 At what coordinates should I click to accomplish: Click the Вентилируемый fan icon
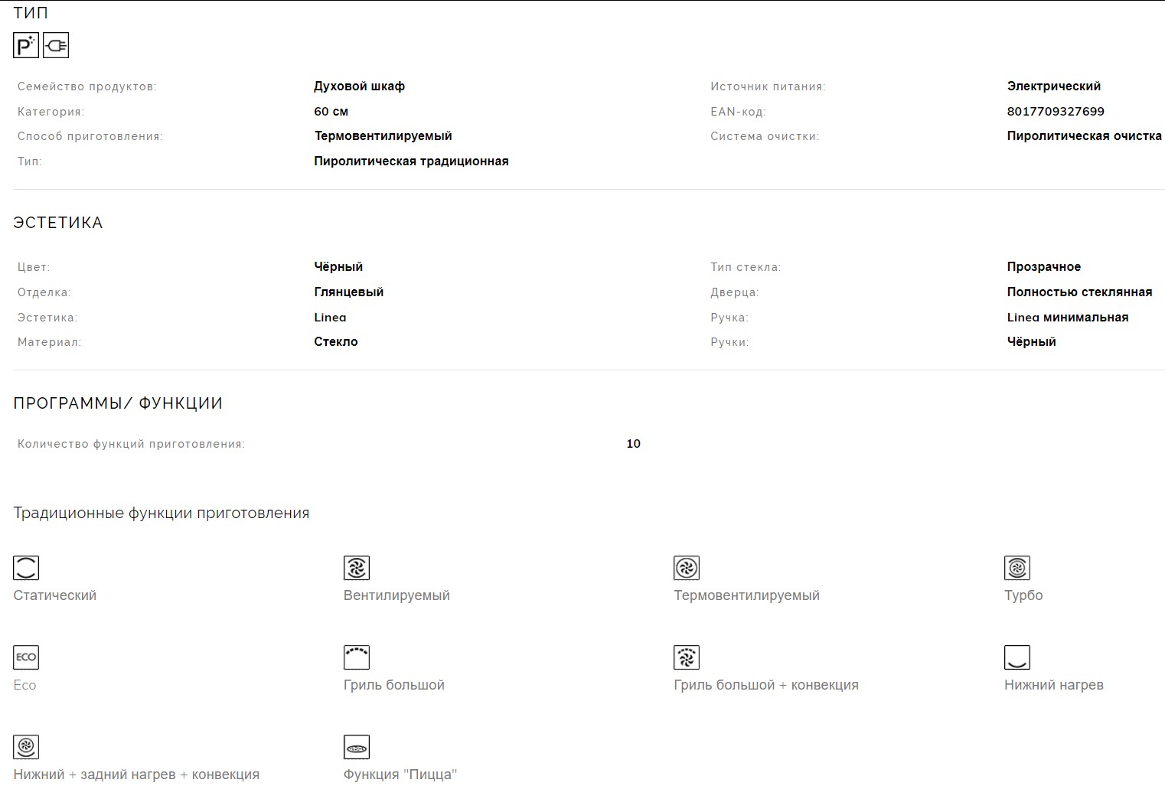357,568
